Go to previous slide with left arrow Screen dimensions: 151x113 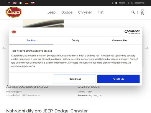pyautogui.click(x=4, y=48)
